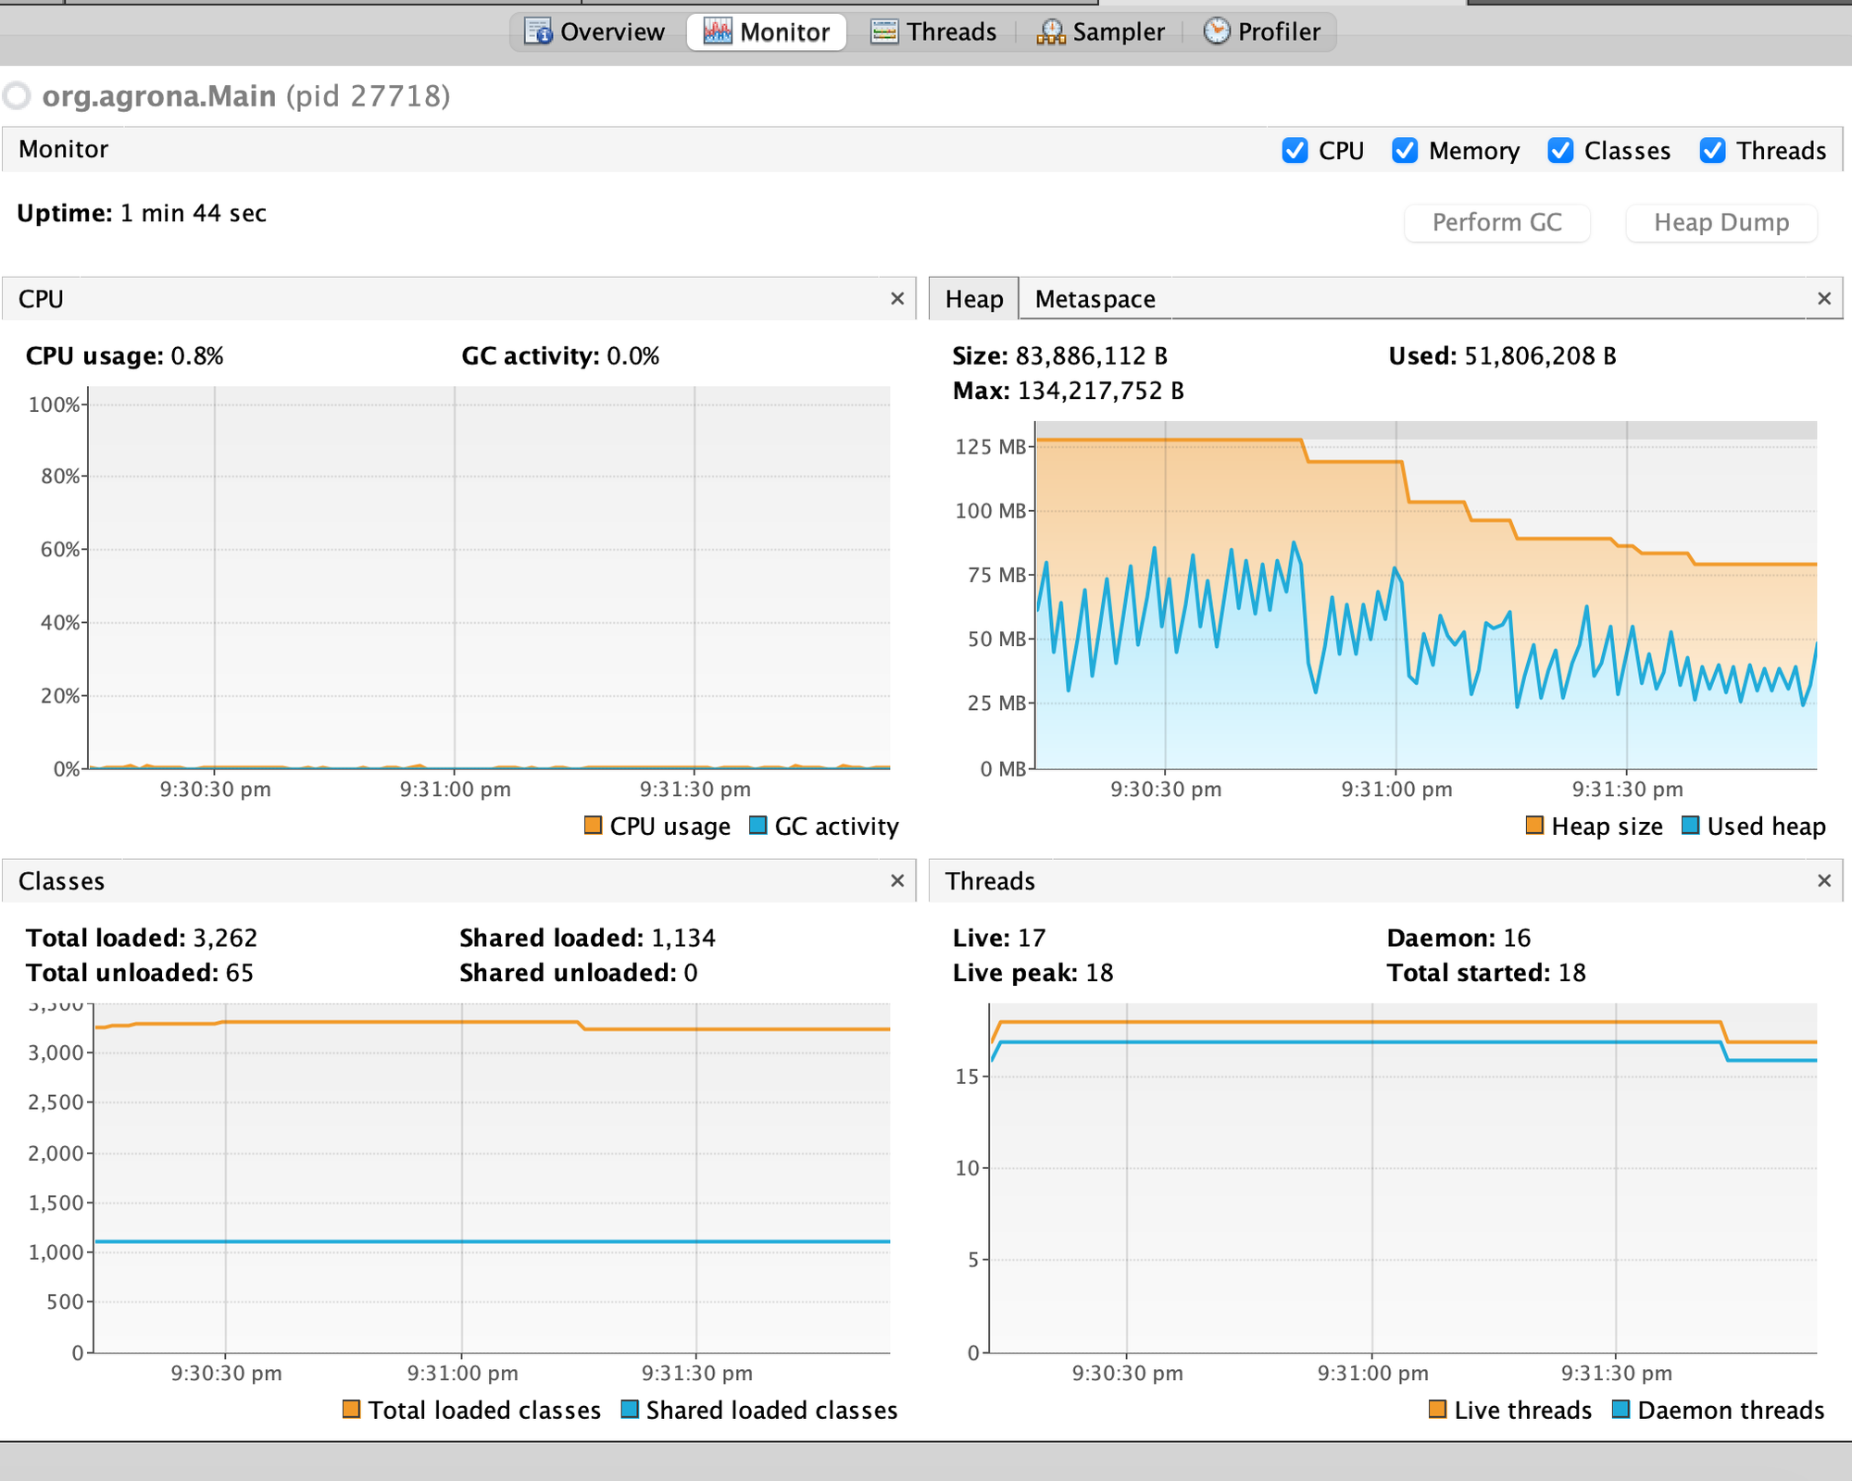Viewport: 1852px width, 1481px height.
Task: Click inside the Heap usage graph
Action: tap(1426, 595)
